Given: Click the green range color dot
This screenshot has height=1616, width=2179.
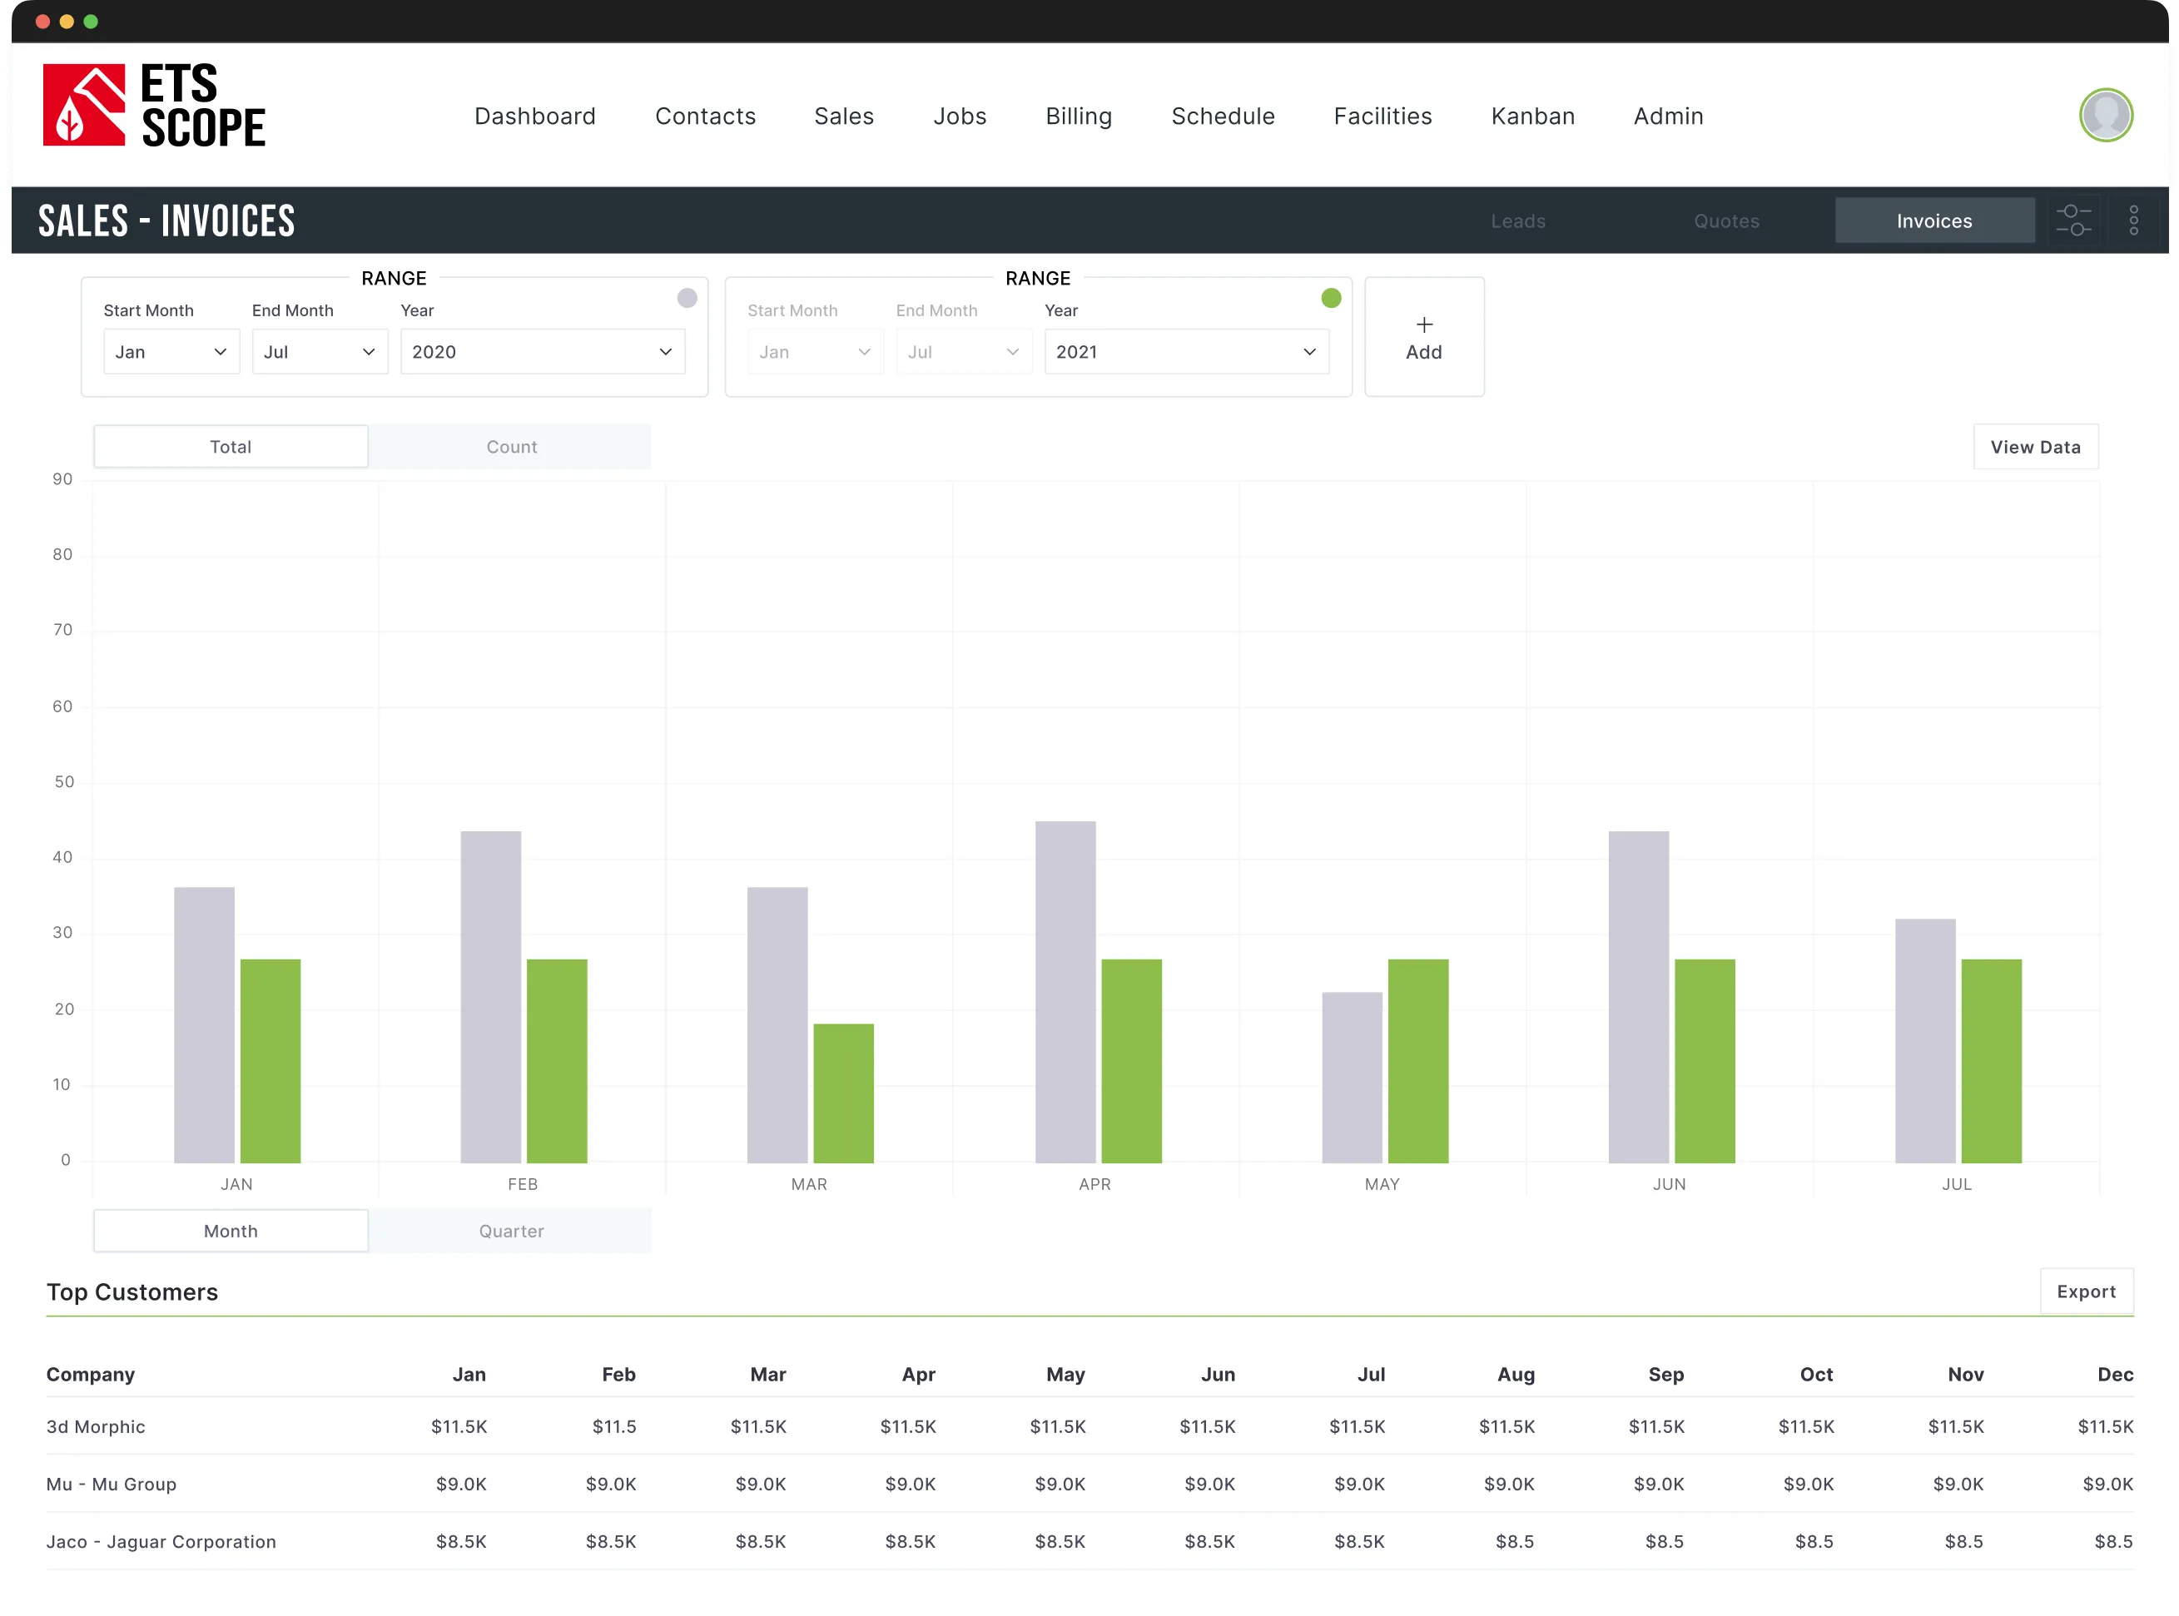Looking at the screenshot, I should click(x=1331, y=299).
